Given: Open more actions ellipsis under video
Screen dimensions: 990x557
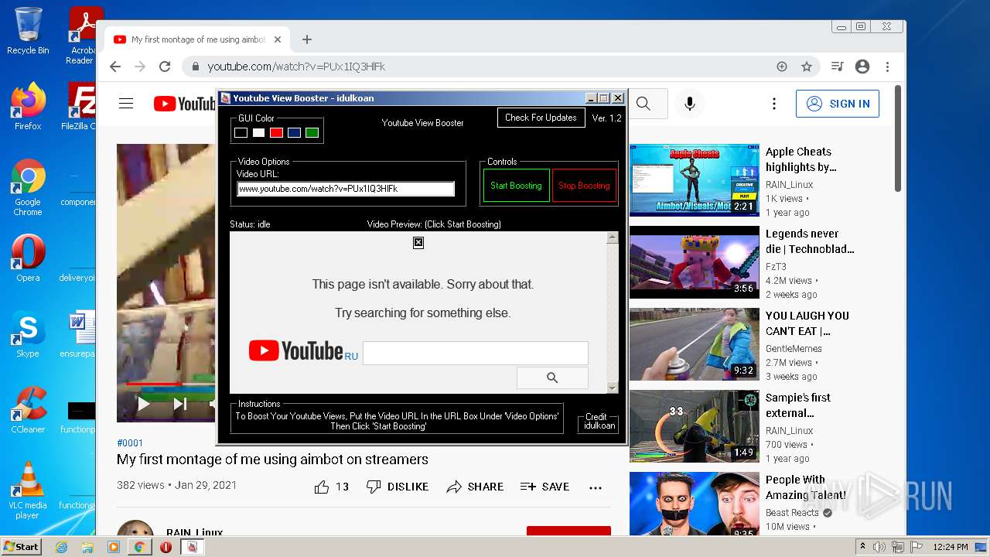Looking at the screenshot, I should click(x=596, y=487).
